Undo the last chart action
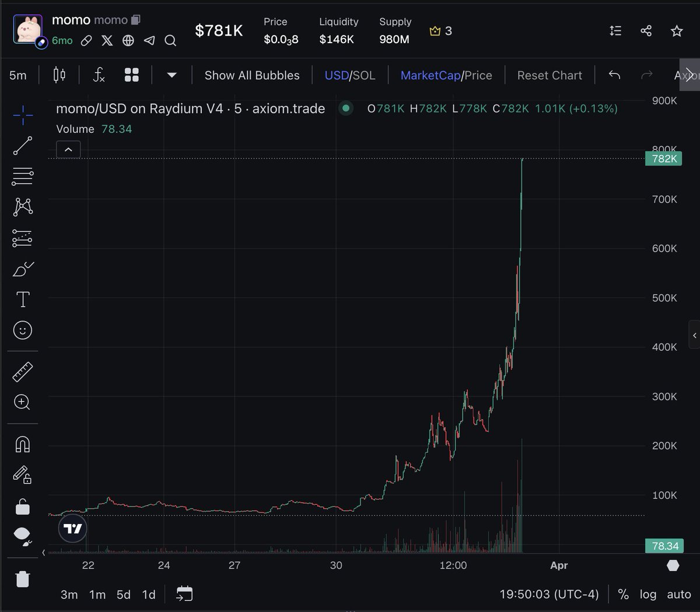 pos(614,75)
